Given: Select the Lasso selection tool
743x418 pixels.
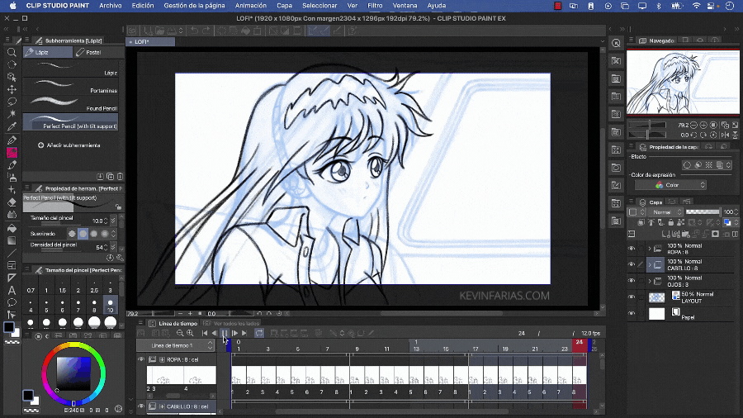Looking at the screenshot, I should [12, 102].
